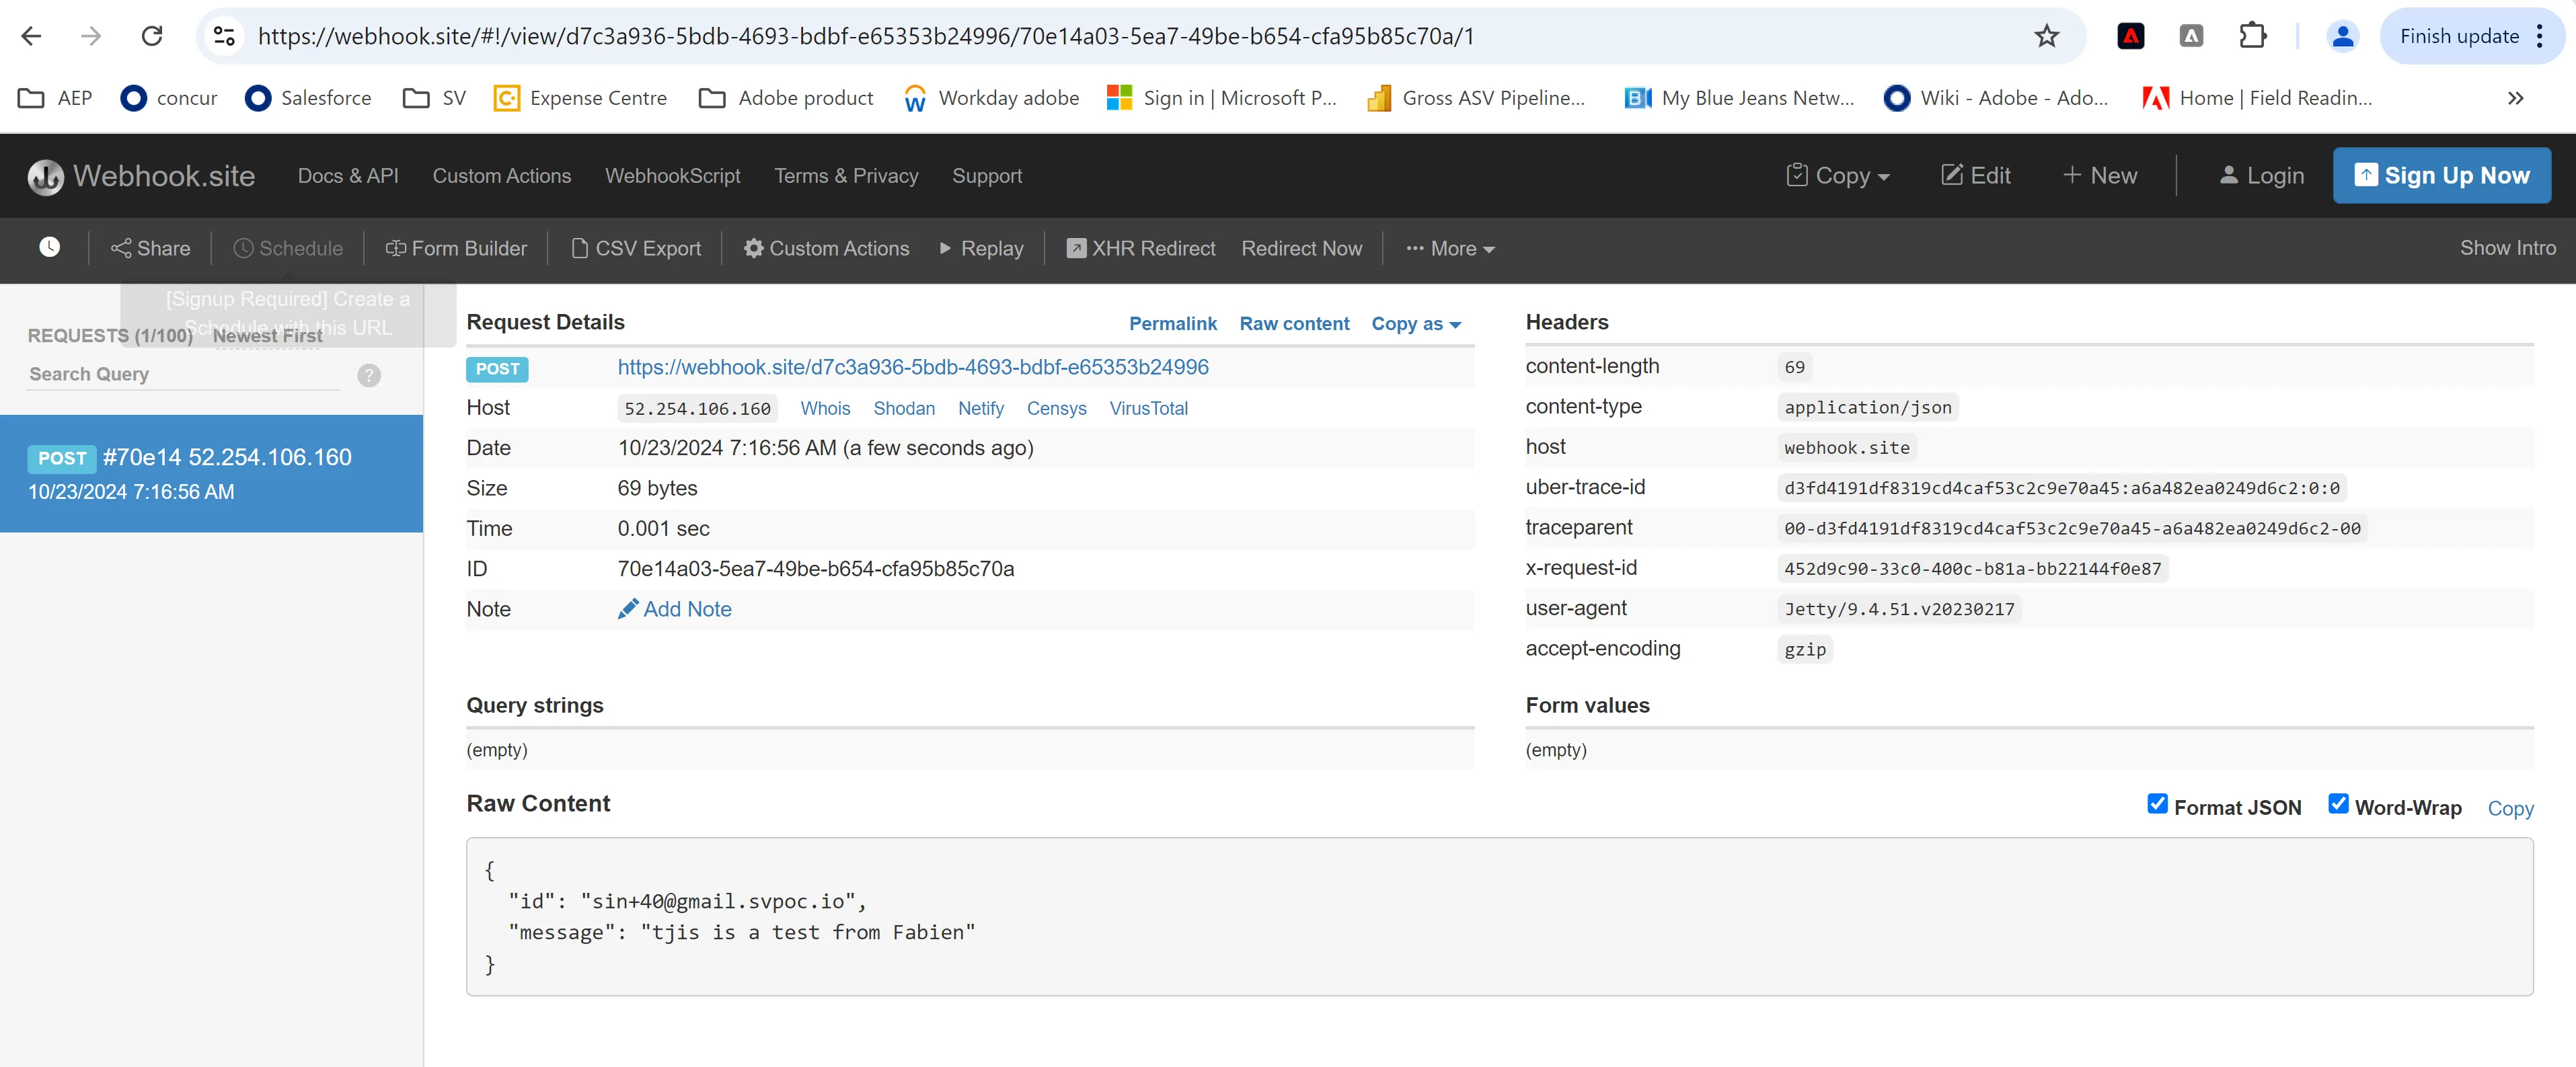Open the Copy as dropdown
The height and width of the screenshot is (1067, 2576).
(1416, 324)
